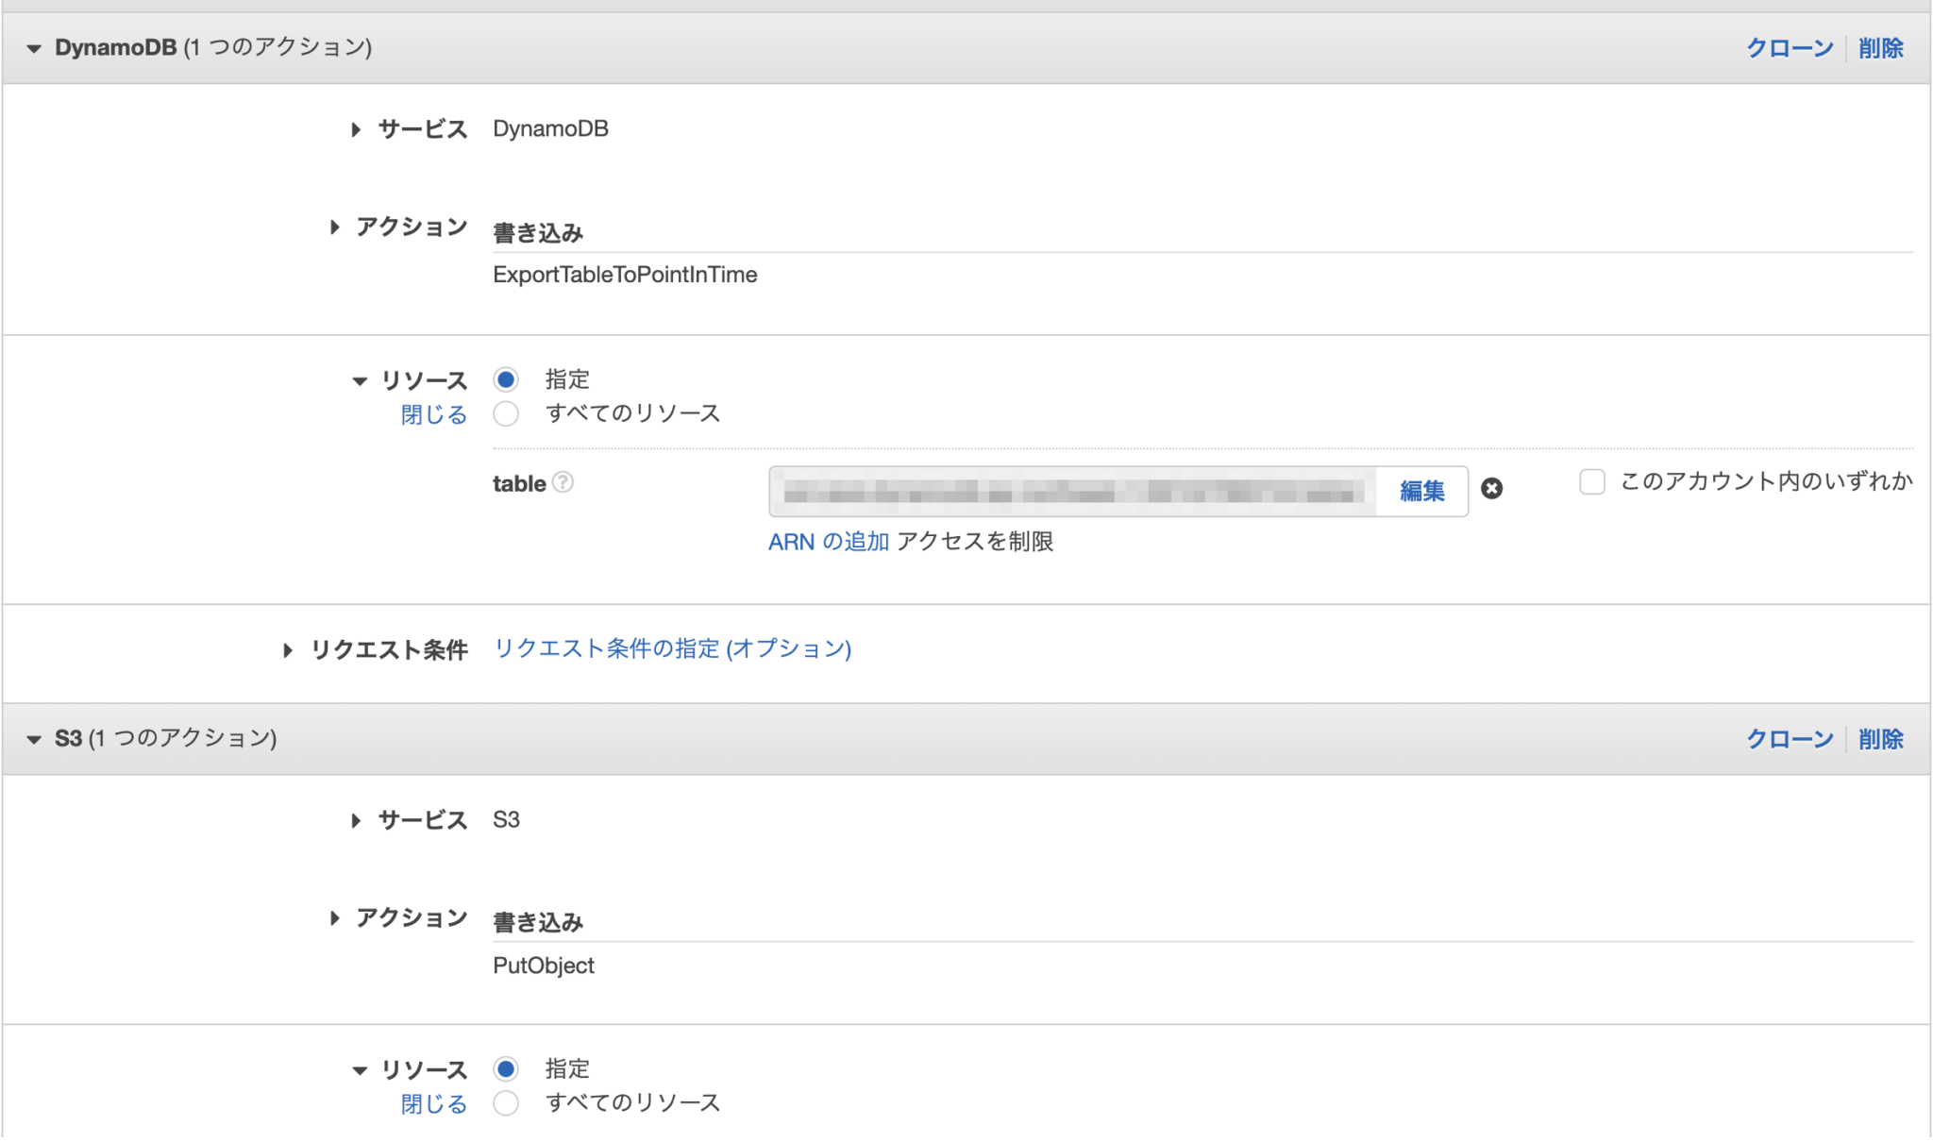Screen dimensions: 1933x1142
Task: Collapse the DynamoDB (1 つのアクション) section
Action: pyautogui.click(x=35, y=47)
